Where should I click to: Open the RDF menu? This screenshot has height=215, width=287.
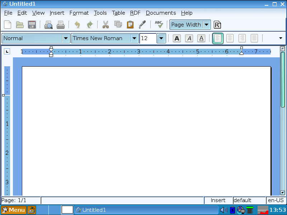[x=135, y=13]
